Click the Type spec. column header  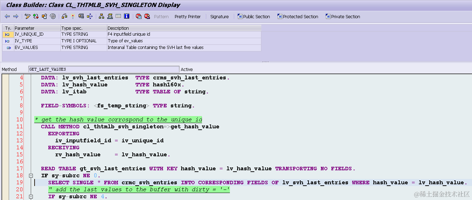click(x=84, y=28)
